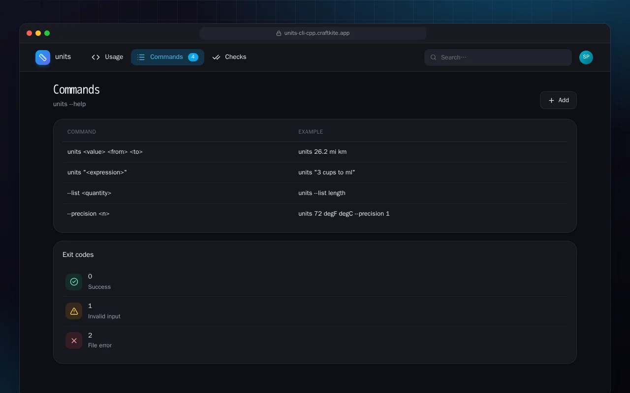Click example 'units 72 degF degC --precision 1'
Screen dimensions: 630x393
tap(344, 214)
